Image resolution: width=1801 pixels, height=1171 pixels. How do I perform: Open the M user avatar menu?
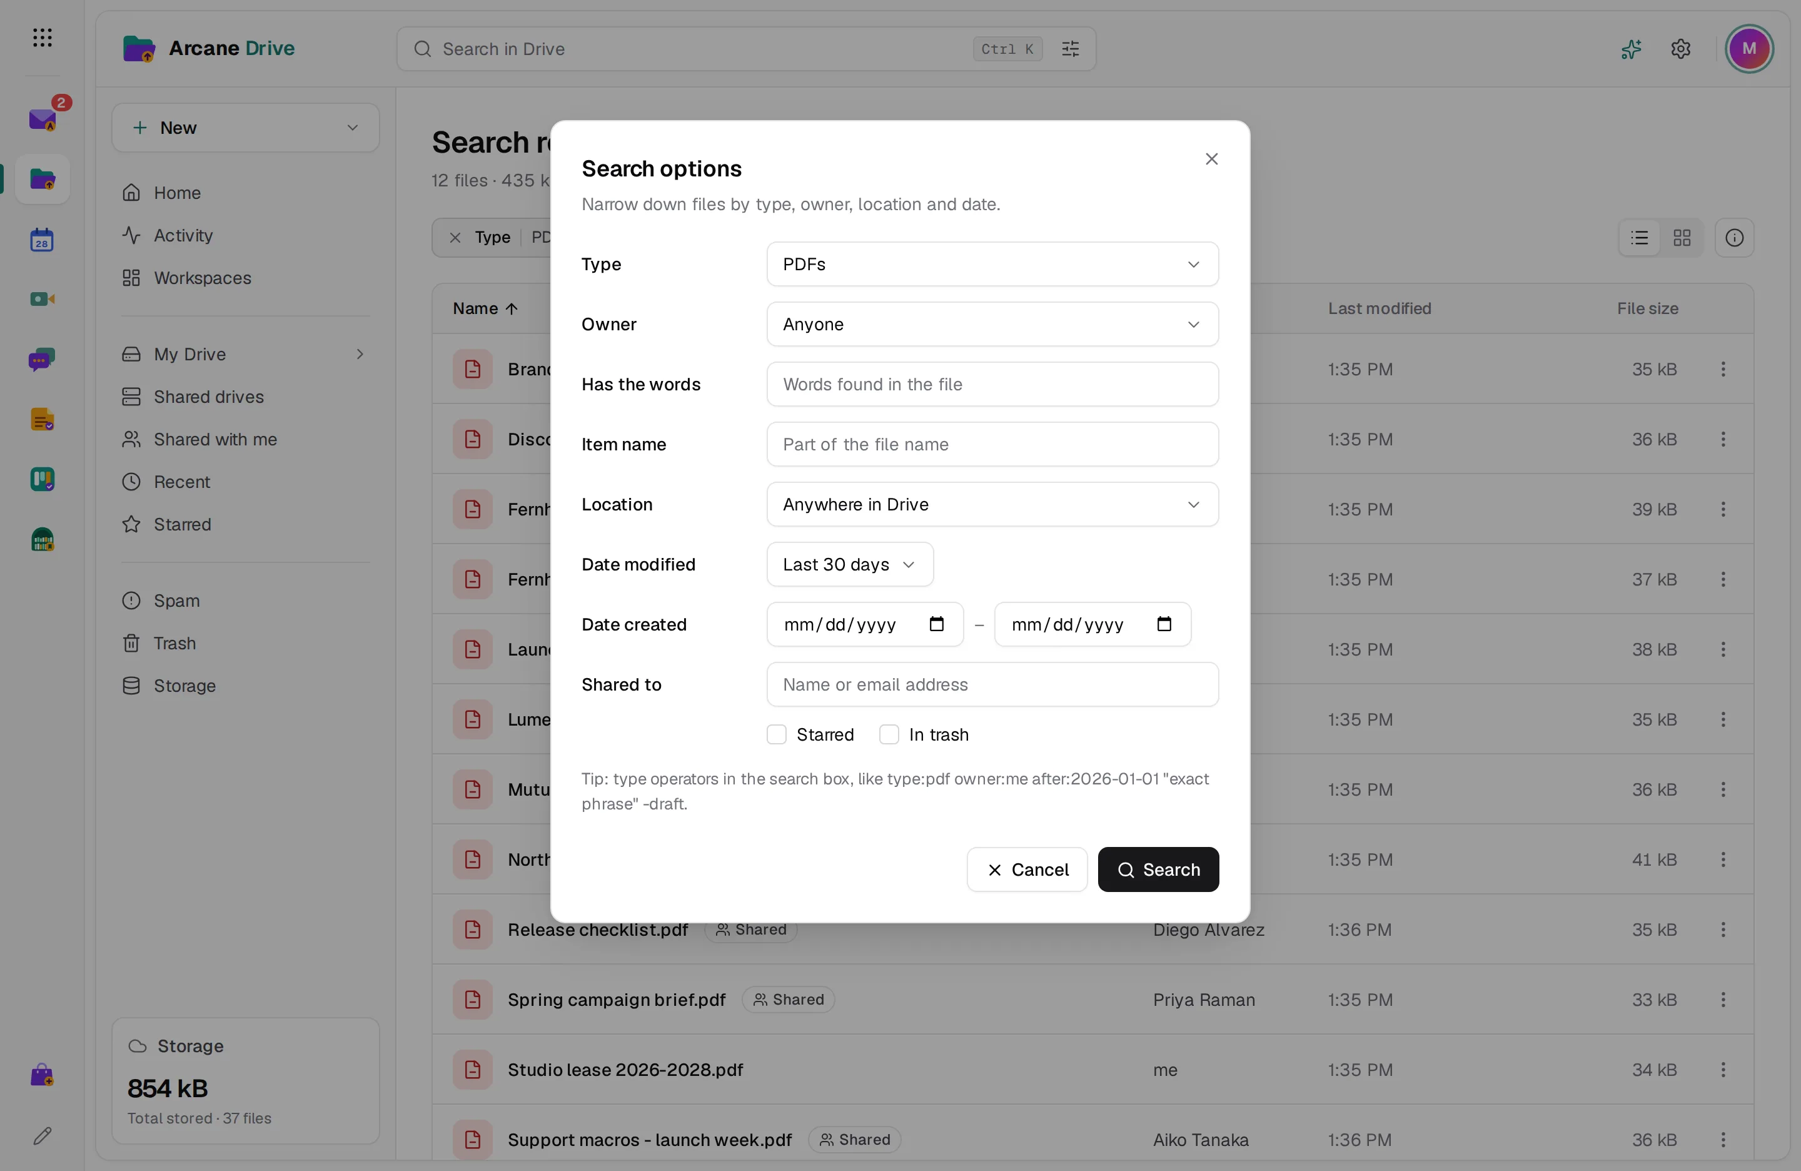pyautogui.click(x=1749, y=49)
